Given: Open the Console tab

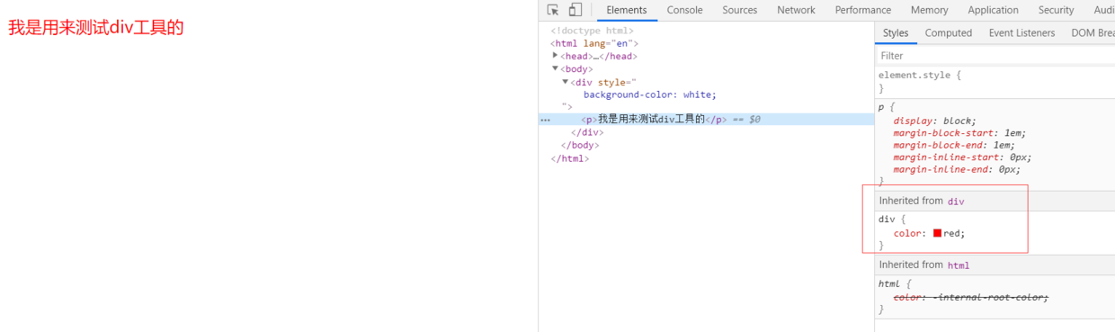Looking at the screenshot, I should (x=684, y=10).
